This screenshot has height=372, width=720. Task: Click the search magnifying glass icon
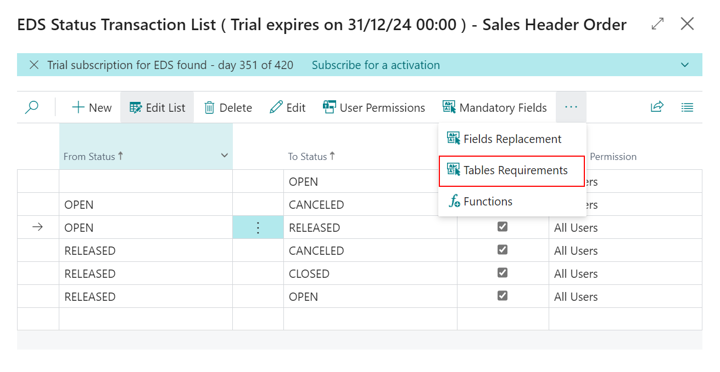coord(31,107)
